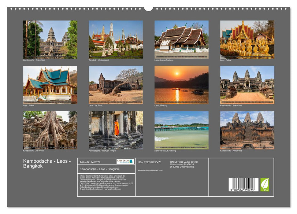Viewport: 297px width, 214px height.
Task: Click the CALVENDO logo
Action: (125, 161)
